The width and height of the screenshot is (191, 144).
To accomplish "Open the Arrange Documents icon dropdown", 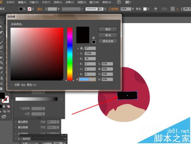I will click(128, 2).
